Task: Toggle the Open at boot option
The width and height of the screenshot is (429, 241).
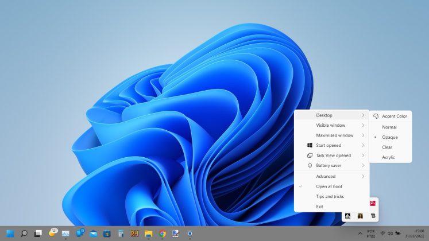Action: click(331, 186)
